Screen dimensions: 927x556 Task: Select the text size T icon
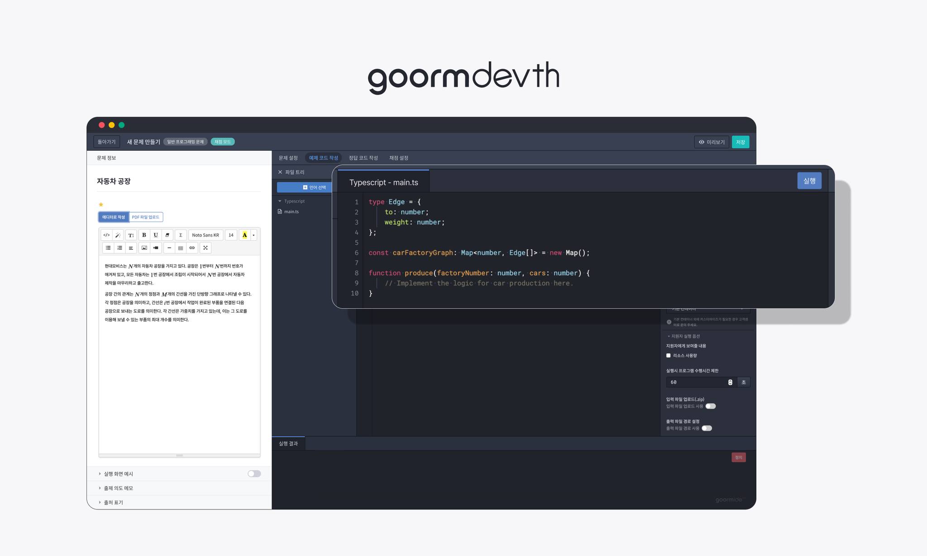(131, 235)
